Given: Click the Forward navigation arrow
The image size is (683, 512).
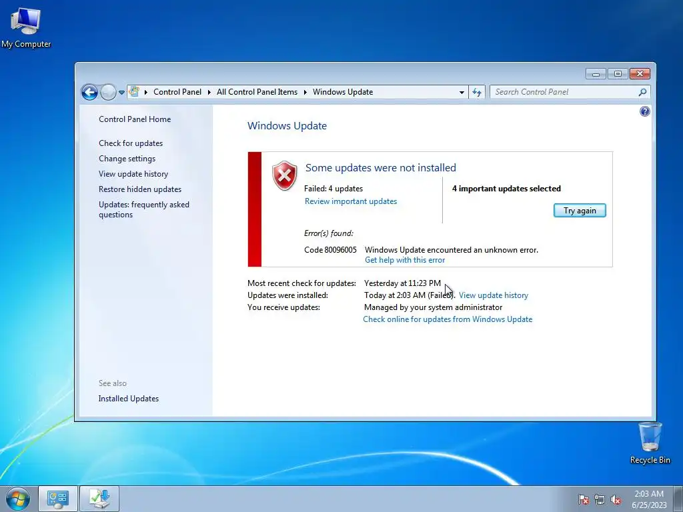Looking at the screenshot, I should (x=108, y=92).
